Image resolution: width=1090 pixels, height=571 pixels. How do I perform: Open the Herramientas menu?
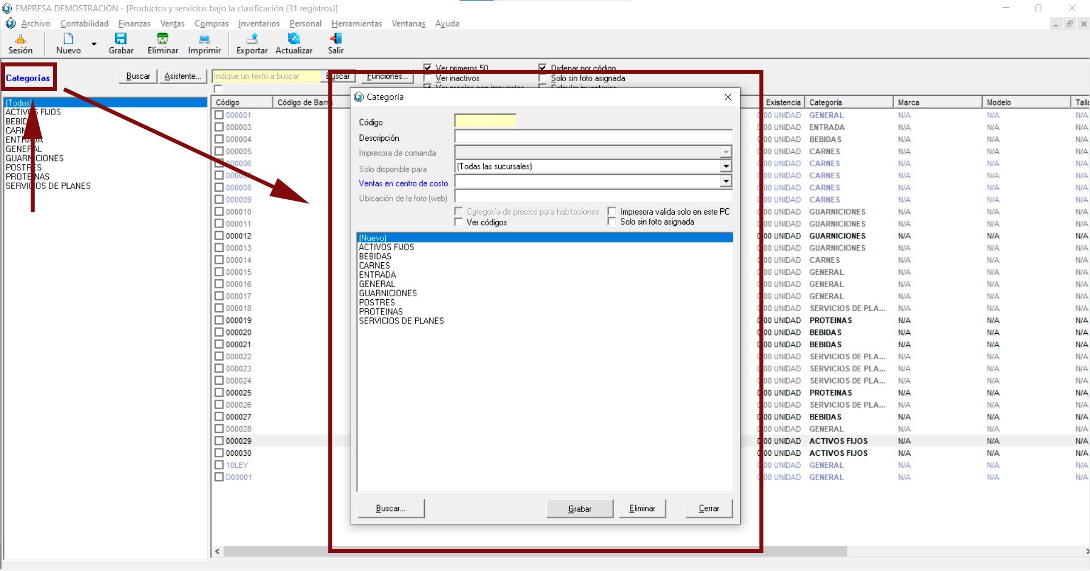coord(356,23)
